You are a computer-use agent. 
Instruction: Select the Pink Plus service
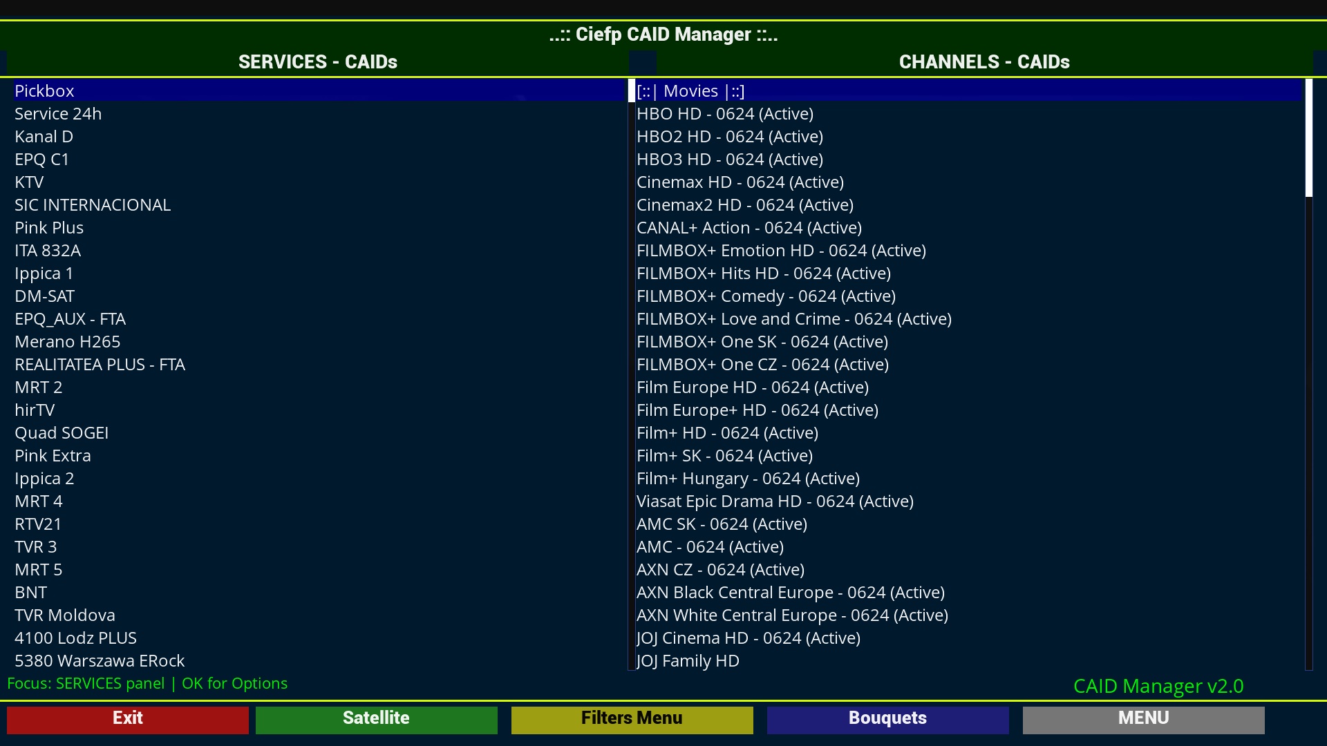(x=319, y=227)
